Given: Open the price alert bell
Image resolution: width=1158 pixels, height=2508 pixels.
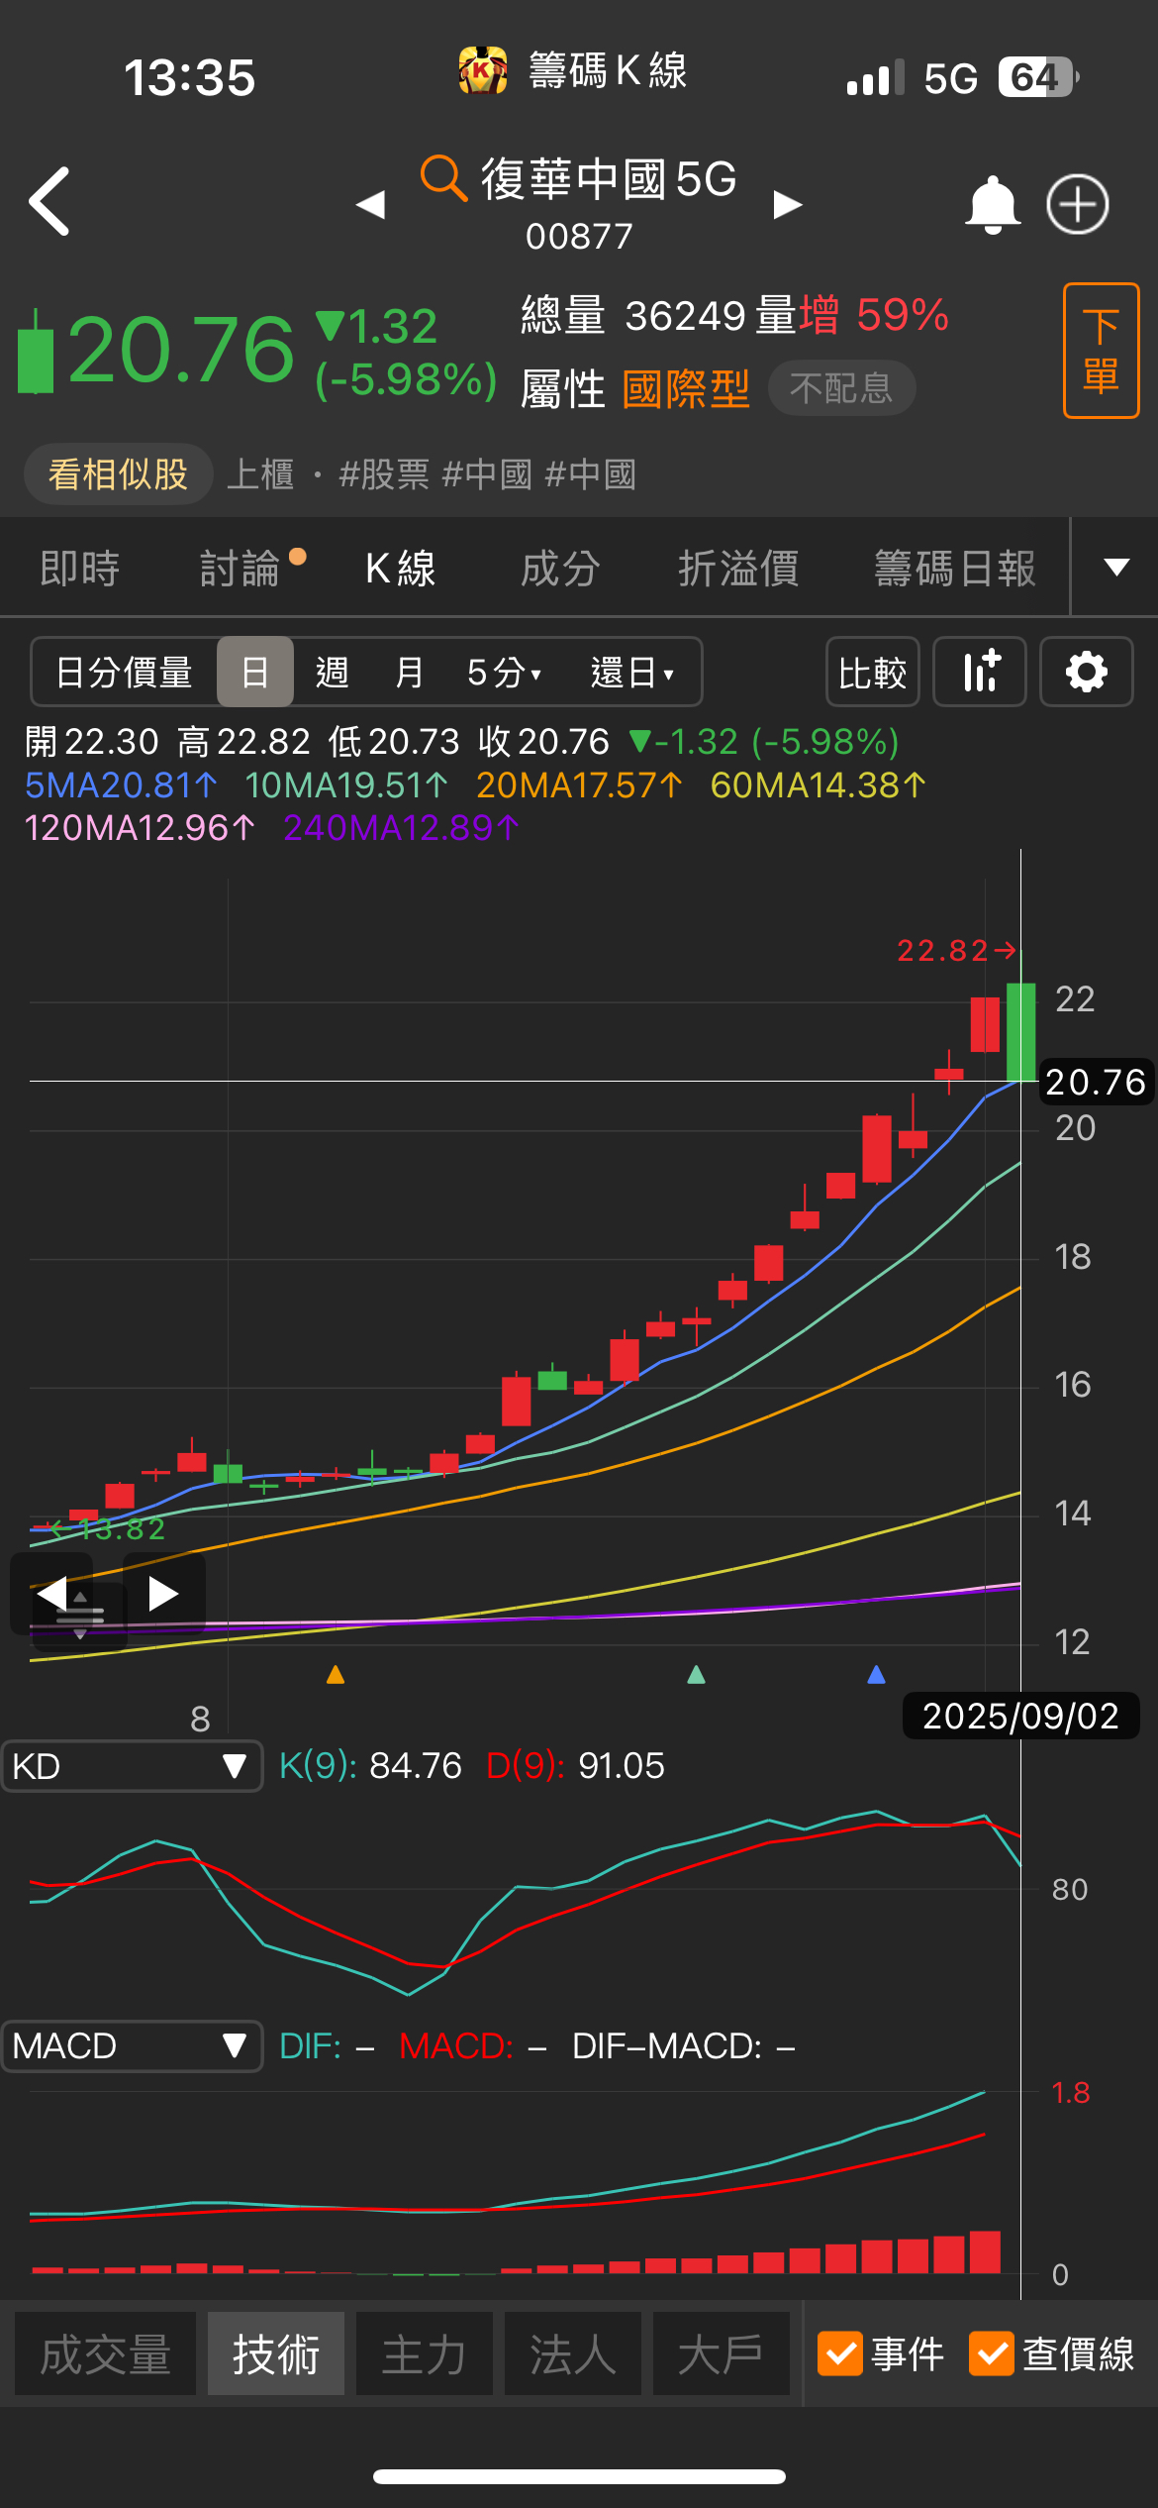Looking at the screenshot, I should click(x=992, y=205).
